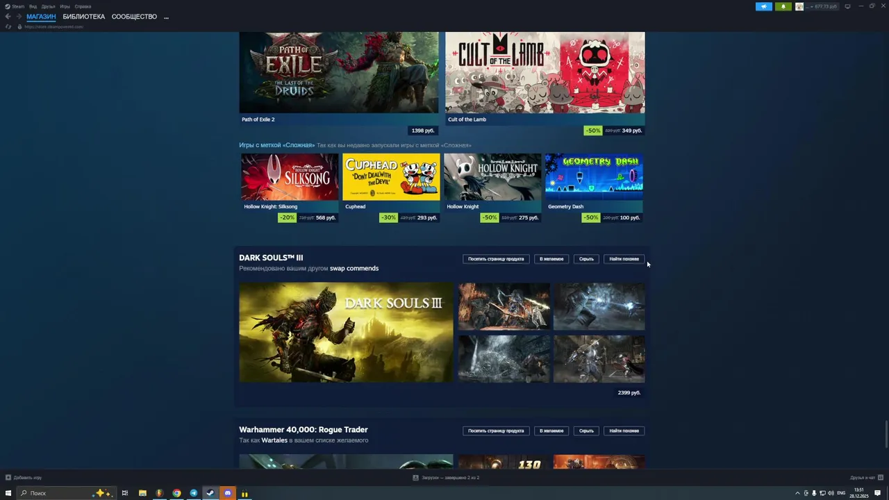Image resolution: width=889 pixels, height=500 pixels.
Task: Open Task View on the taskbar
Action: pos(125,493)
